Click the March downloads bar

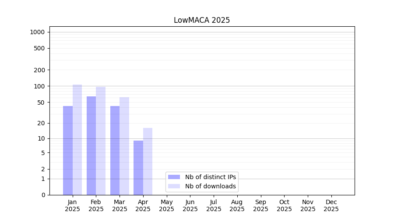click(x=124, y=146)
